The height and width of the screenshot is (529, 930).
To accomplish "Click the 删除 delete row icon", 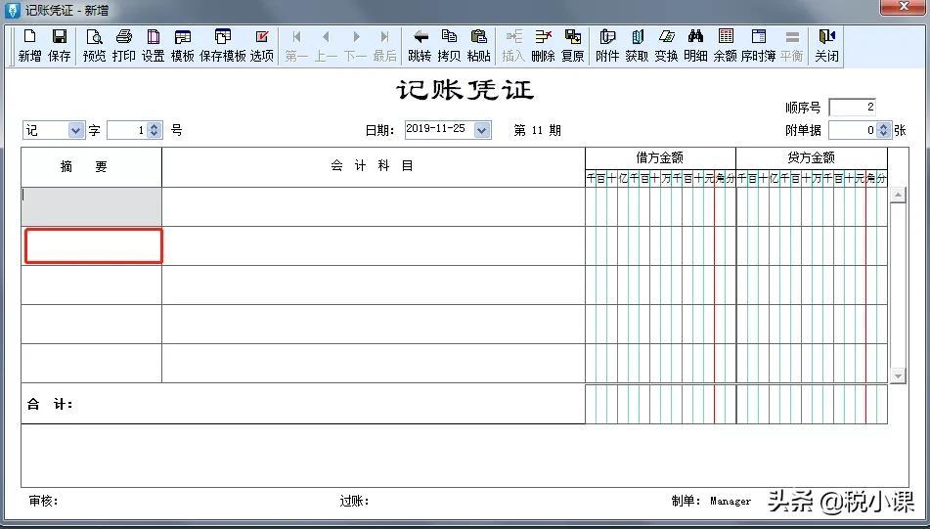I will (544, 45).
